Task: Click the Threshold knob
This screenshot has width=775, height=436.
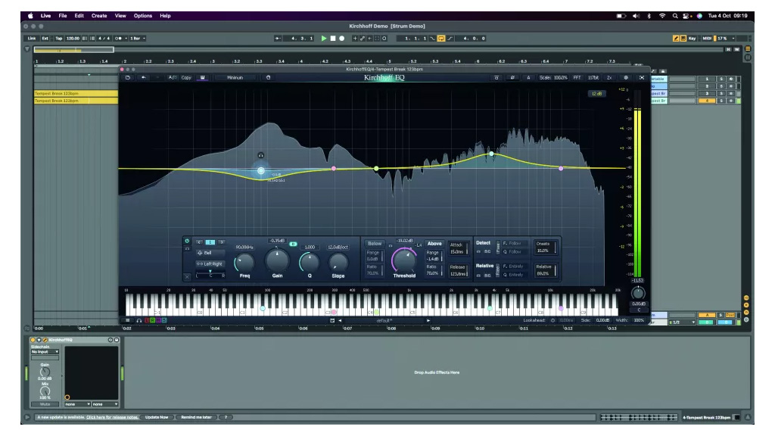Action: click(x=404, y=260)
